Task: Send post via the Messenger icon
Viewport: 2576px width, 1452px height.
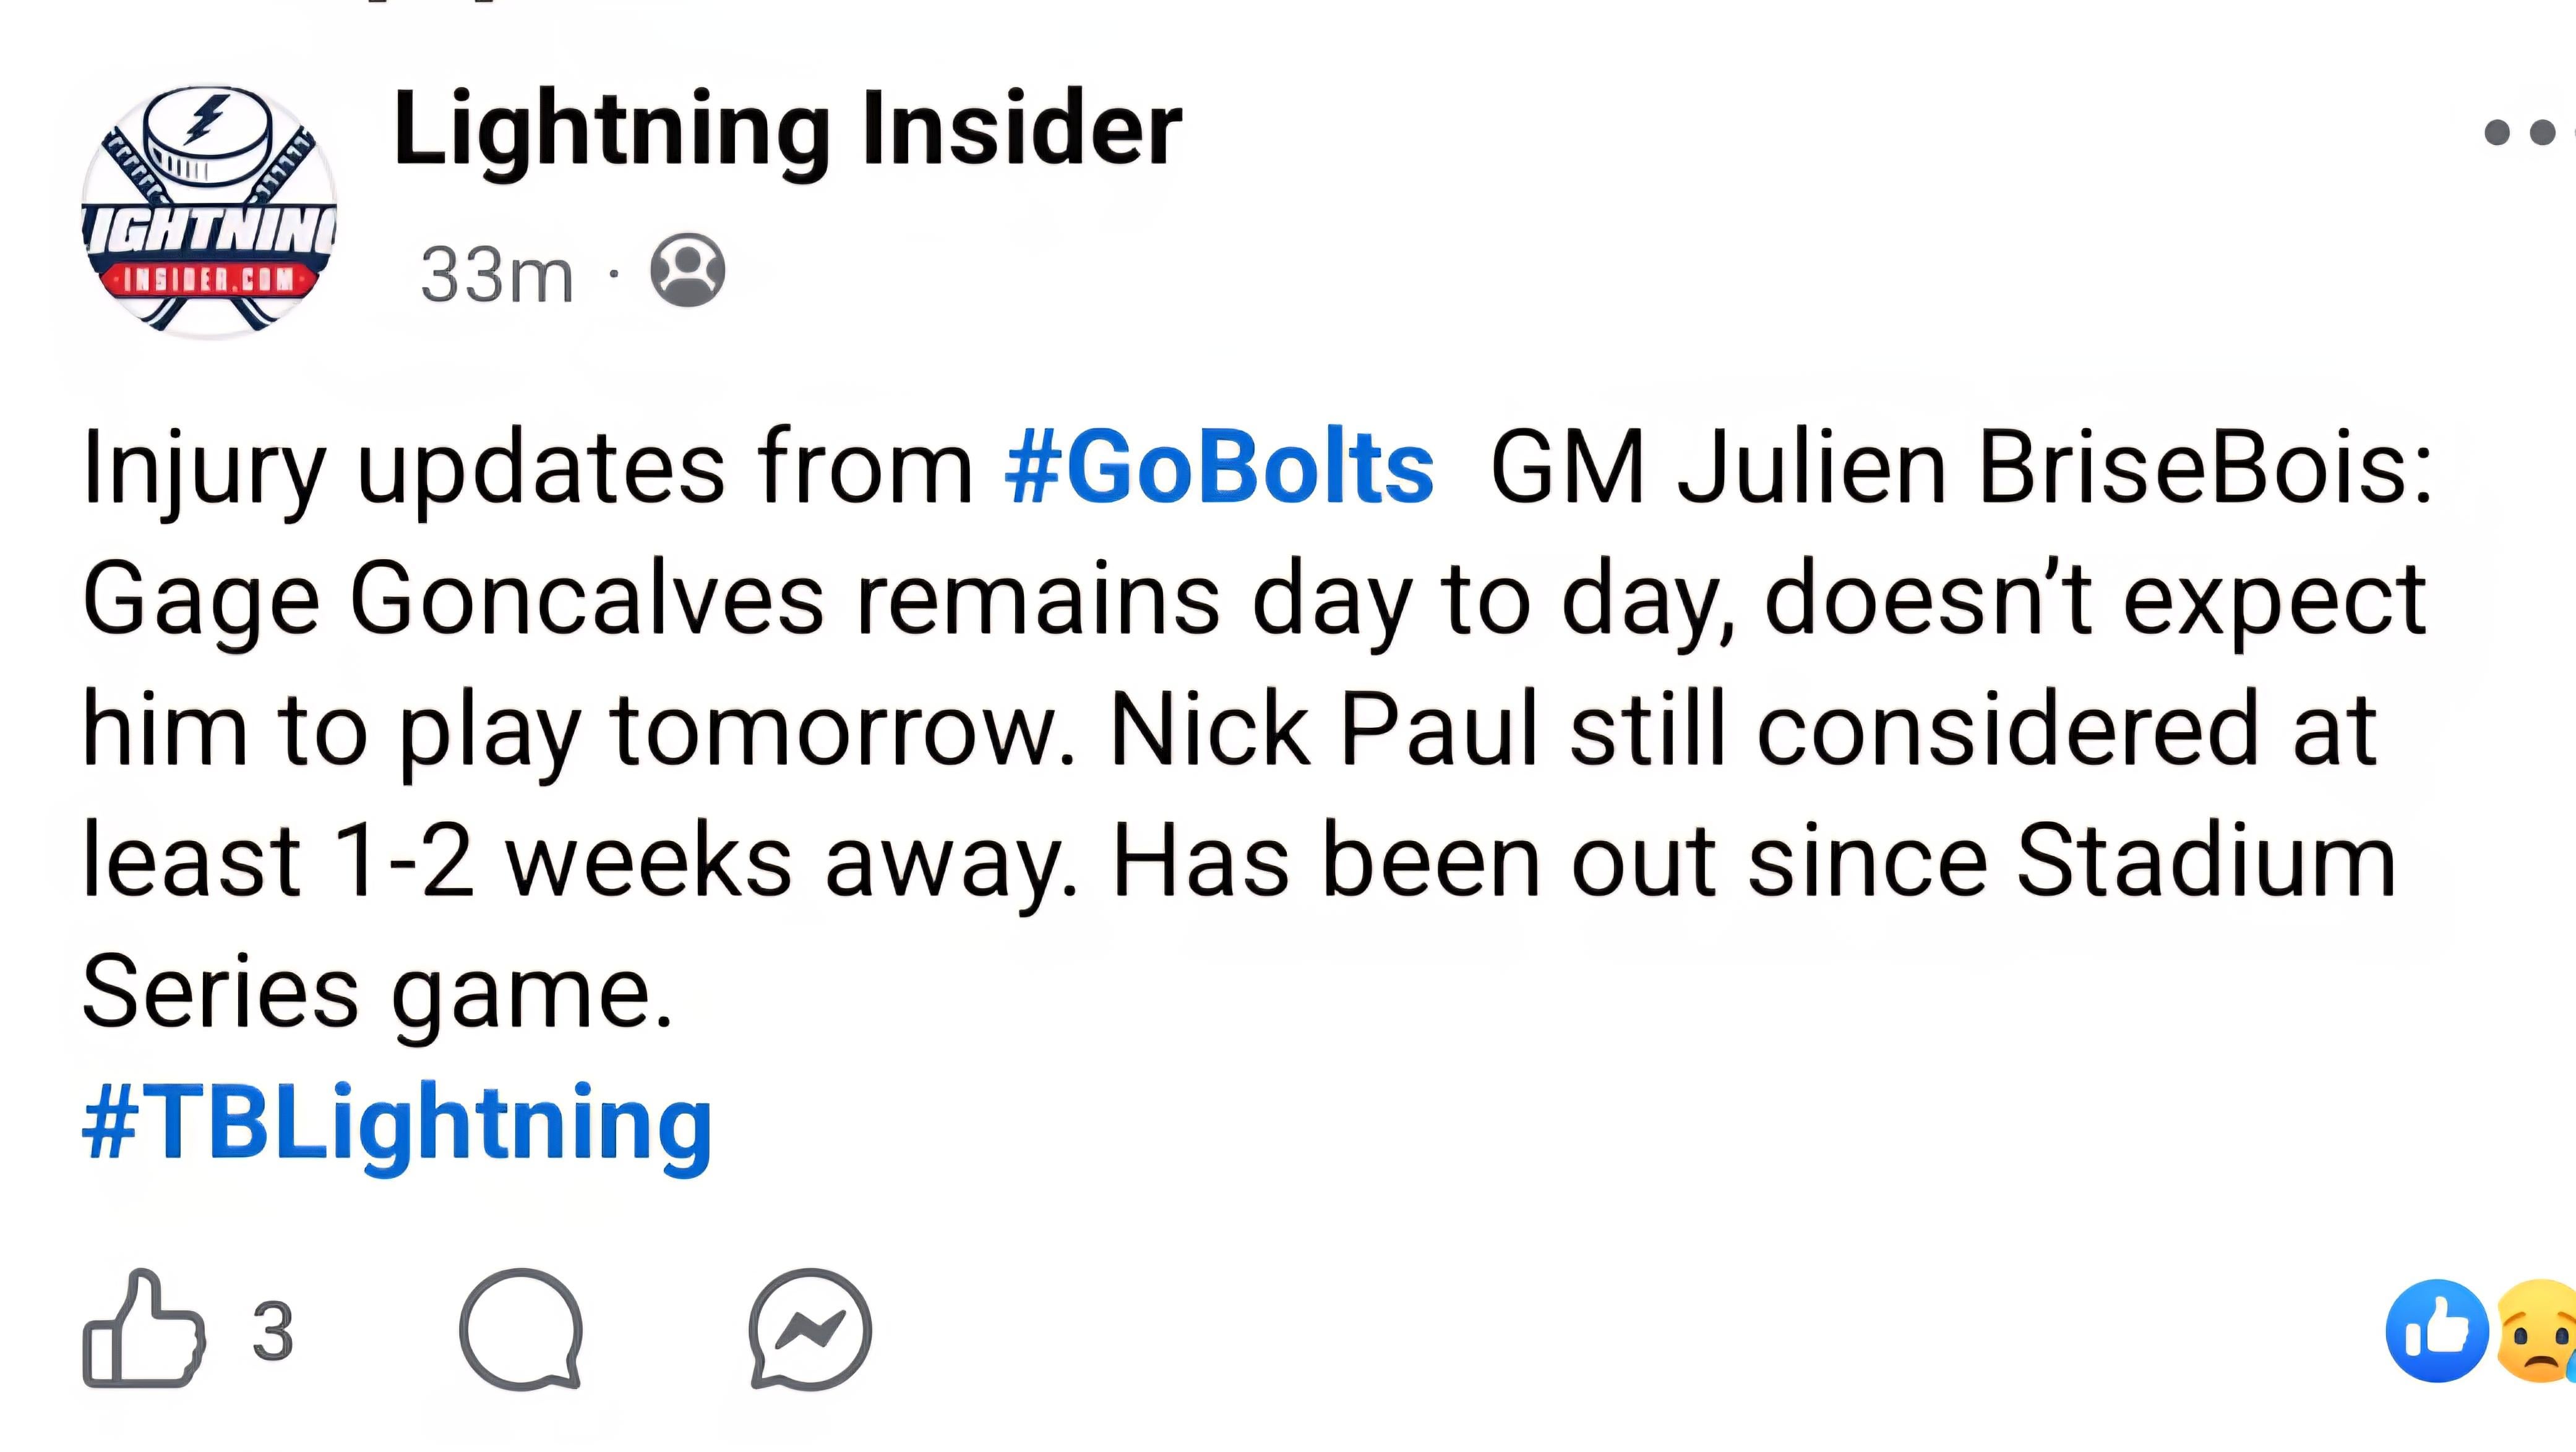Action: [x=810, y=1329]
